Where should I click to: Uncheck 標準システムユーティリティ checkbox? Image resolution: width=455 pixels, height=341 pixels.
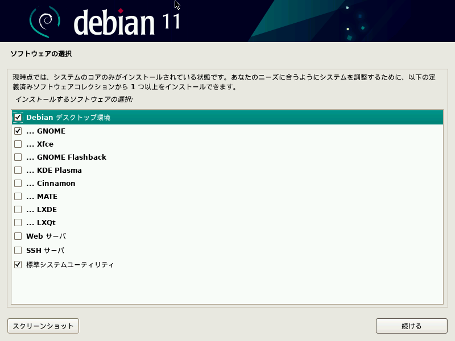tap(18, 264)
